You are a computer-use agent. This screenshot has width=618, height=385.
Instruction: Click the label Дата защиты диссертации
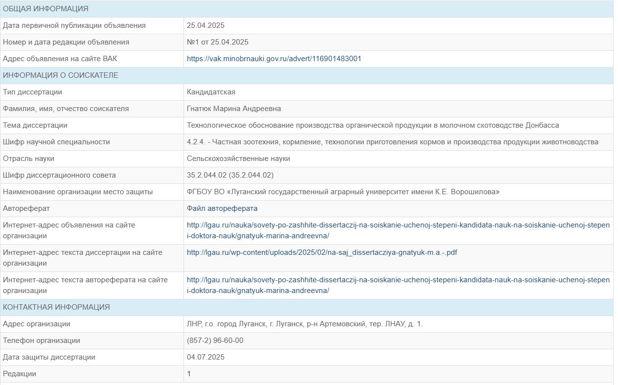click(49, 357)
